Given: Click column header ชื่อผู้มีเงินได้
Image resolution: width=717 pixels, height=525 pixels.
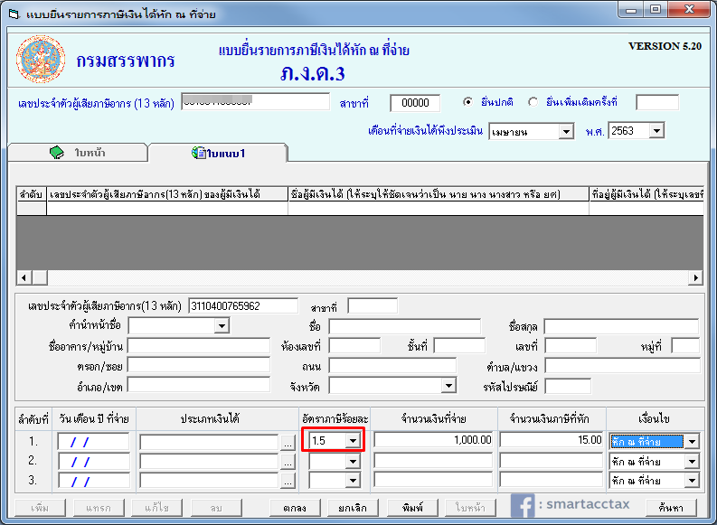Looking at the screenshot, I should click(438, 194).
